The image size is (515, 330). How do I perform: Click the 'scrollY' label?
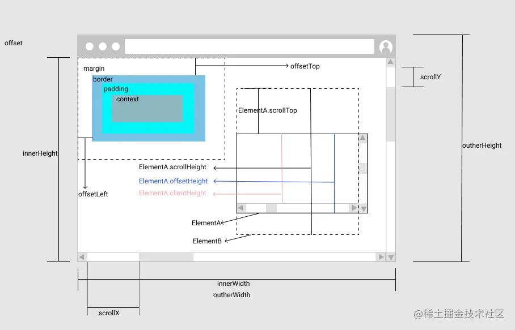(x=430, y=77)
